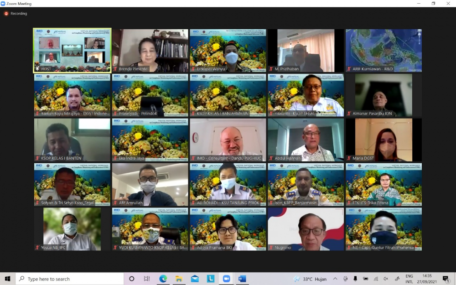Viewport: 456px width, 285px height.
Task: Click the battery tray icon
Action: (x=365, y=279)
